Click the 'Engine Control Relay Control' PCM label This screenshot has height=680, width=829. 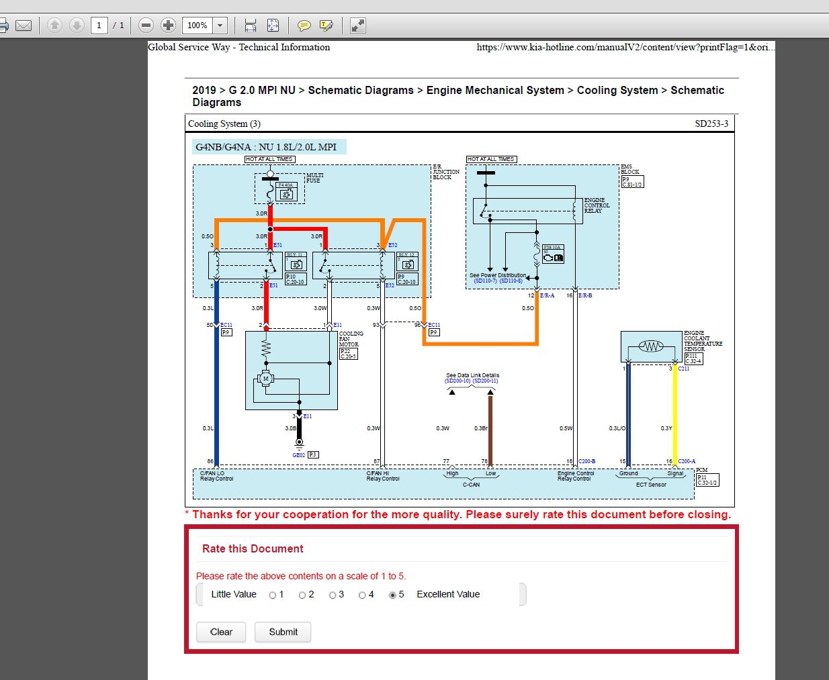pyautogui.click(x=576, y=476)
